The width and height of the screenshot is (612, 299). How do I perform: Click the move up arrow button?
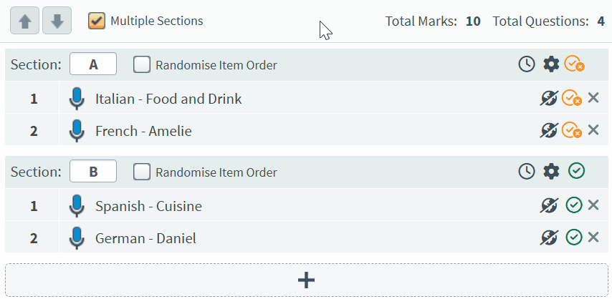(24, 21)
